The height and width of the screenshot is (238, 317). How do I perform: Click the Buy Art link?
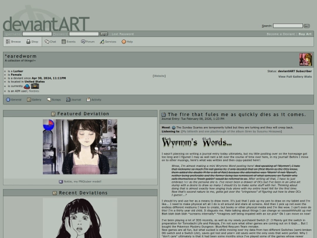305,34
